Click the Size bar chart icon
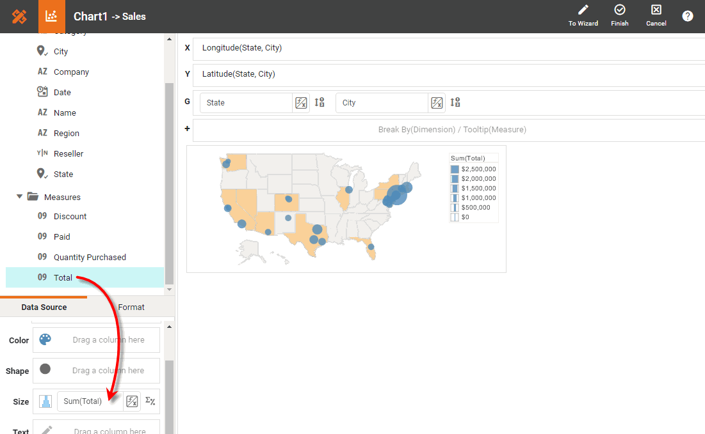Viewport: 705px width, 434px height. (x=45, y=401)
